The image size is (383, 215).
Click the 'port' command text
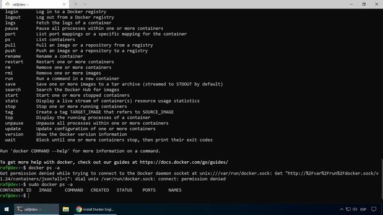click(10, 34)
